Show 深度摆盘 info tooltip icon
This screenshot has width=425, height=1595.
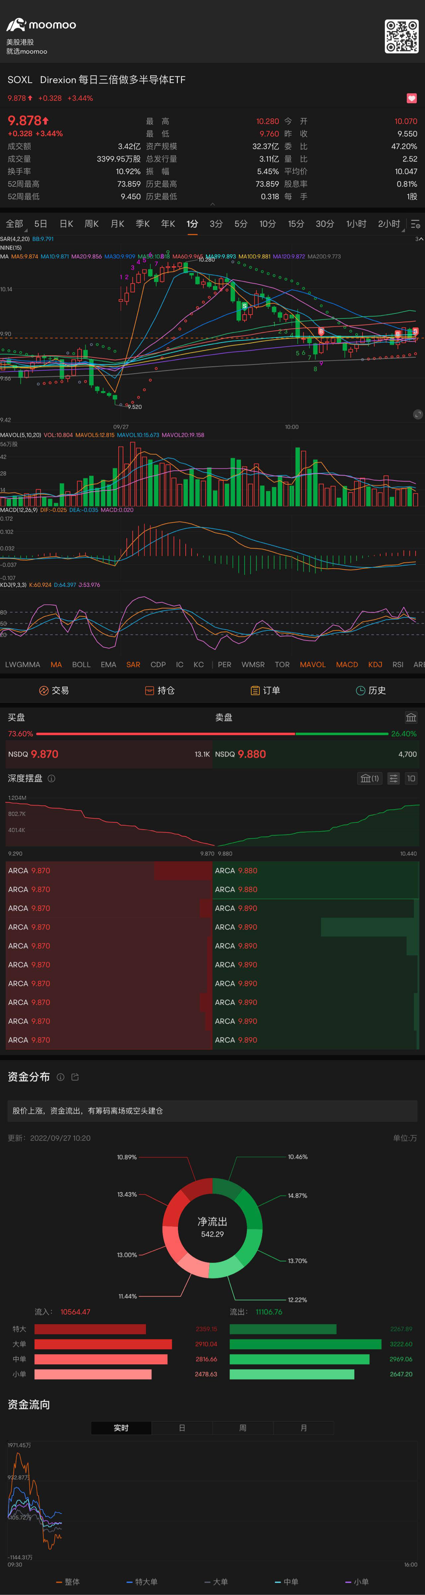click(51, 778)
